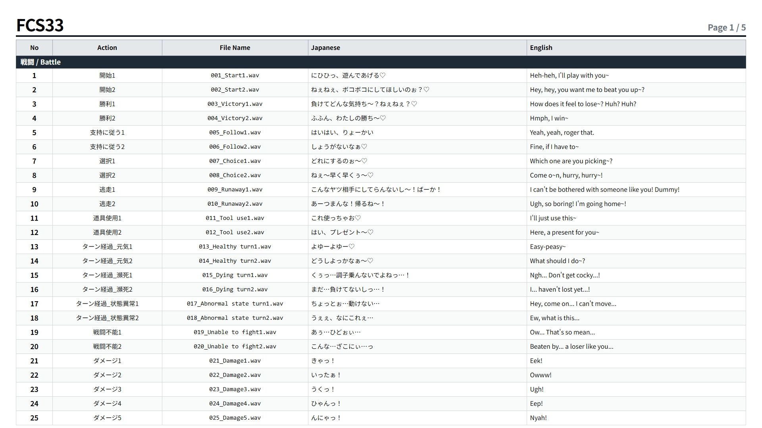Click the action 'ターン経過_瀕死2'
Image resolution: width=762 pixels, height=428 pixels.
tap(107, 289)
